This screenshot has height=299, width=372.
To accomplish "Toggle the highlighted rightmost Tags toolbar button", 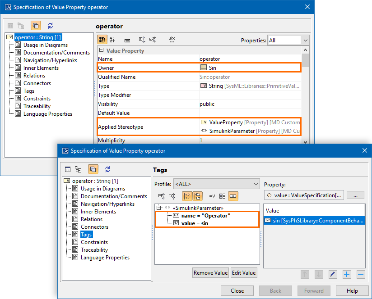I will tap(233, 196).
